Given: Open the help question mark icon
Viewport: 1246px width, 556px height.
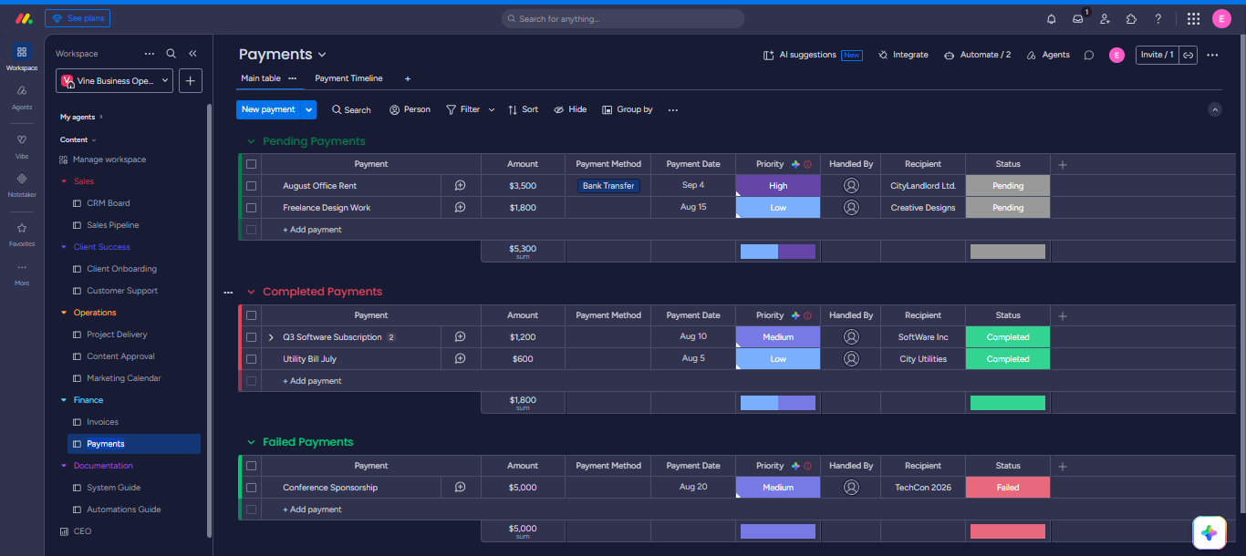Looking at the screenshot, I should coord(1158,18).
